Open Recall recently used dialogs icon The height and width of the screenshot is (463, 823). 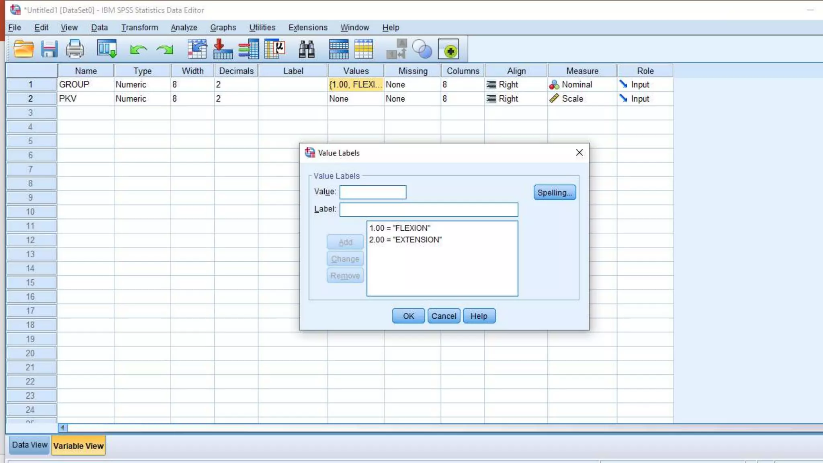point(106,49)
